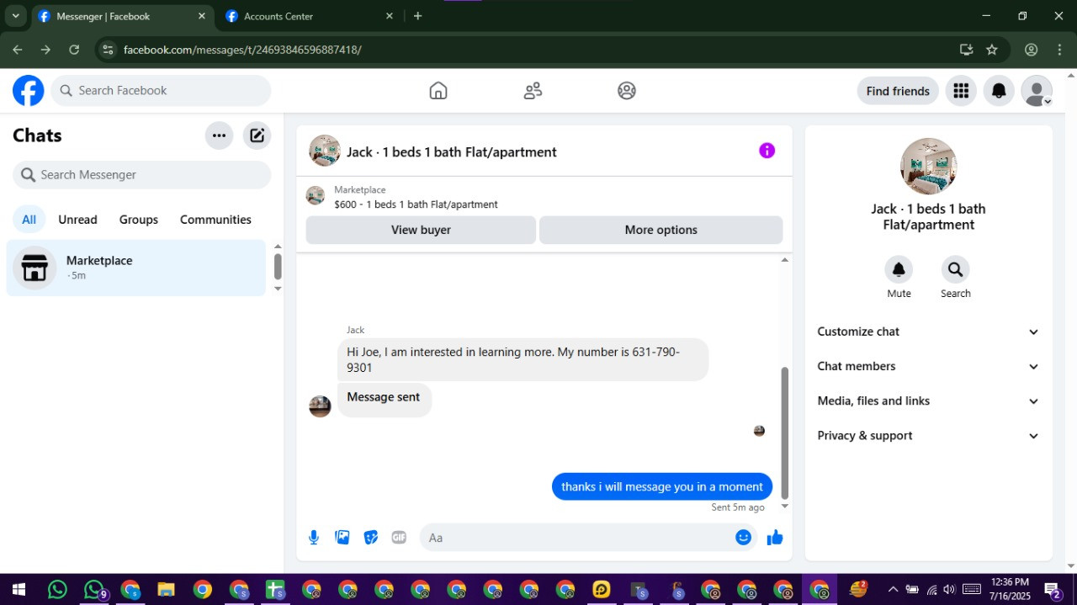Focus the Search Messenger field
The image size is (1077, 605).
tap(141, 175)
